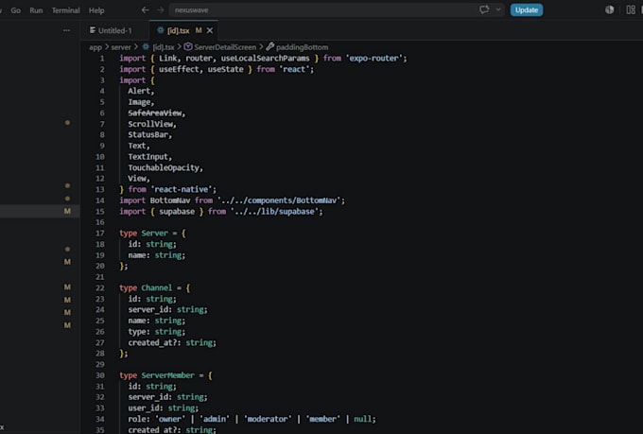Expand the dropdown arrow beside chat icon
The height and width of the screenshot is (434, 643).
498,9
